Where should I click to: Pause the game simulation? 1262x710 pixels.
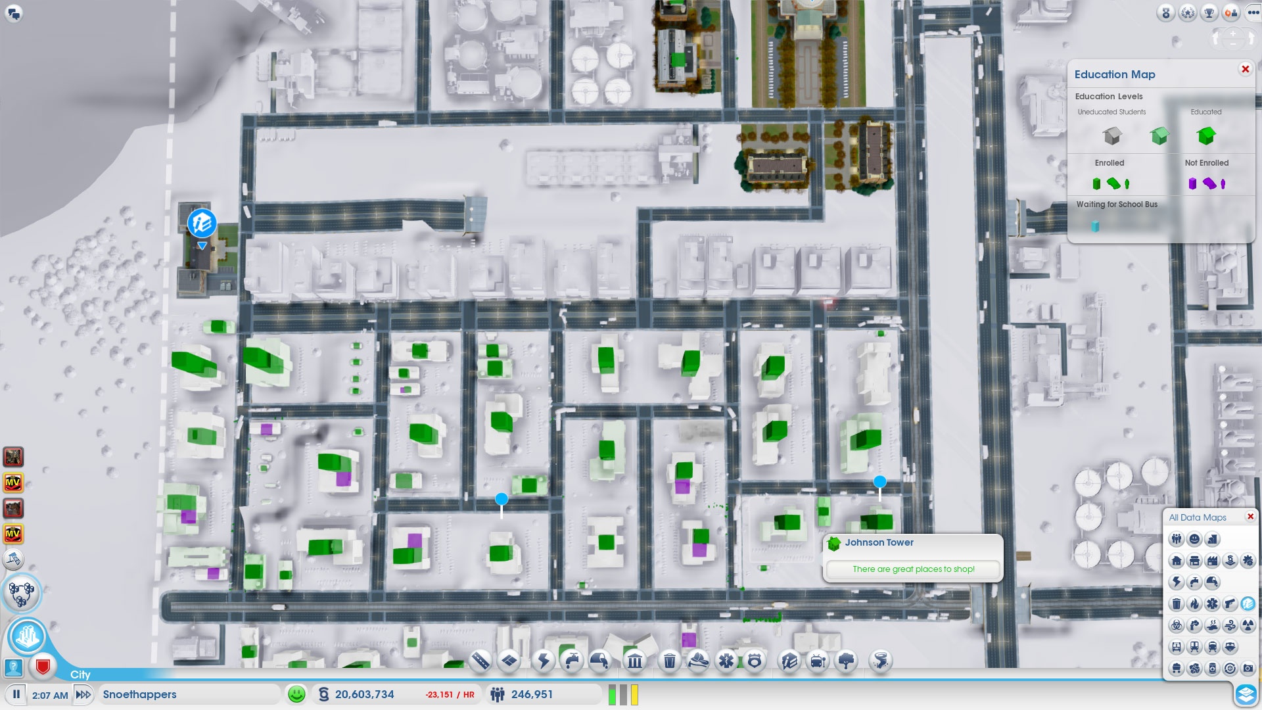[x=16, y=694]
